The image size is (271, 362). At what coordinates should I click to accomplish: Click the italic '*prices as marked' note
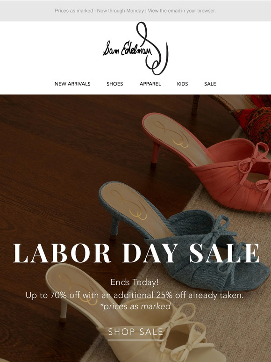tap(135, 306)
